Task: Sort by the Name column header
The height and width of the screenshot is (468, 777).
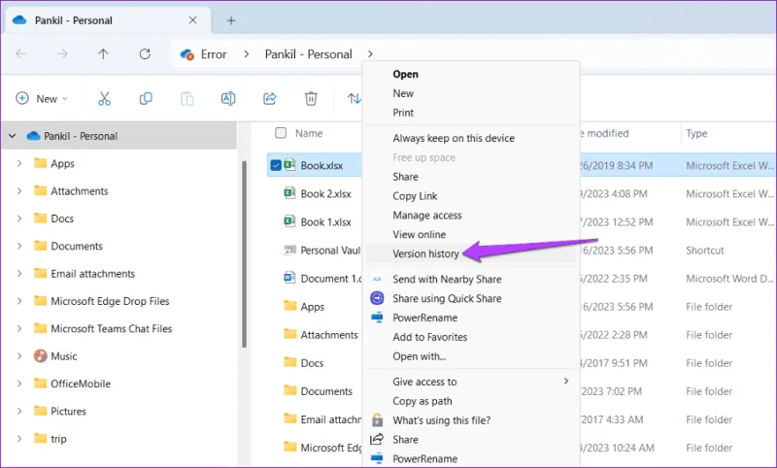Action: 309,133
